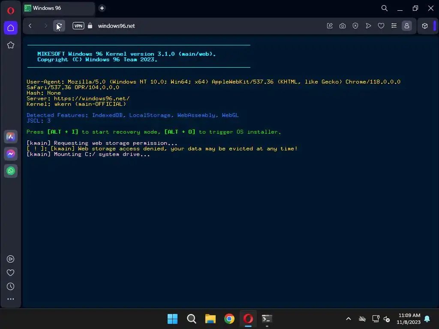The image size is (439, 329).
Task: Switch to Opera on the taskbar
Action: click(x=248, y=319)
